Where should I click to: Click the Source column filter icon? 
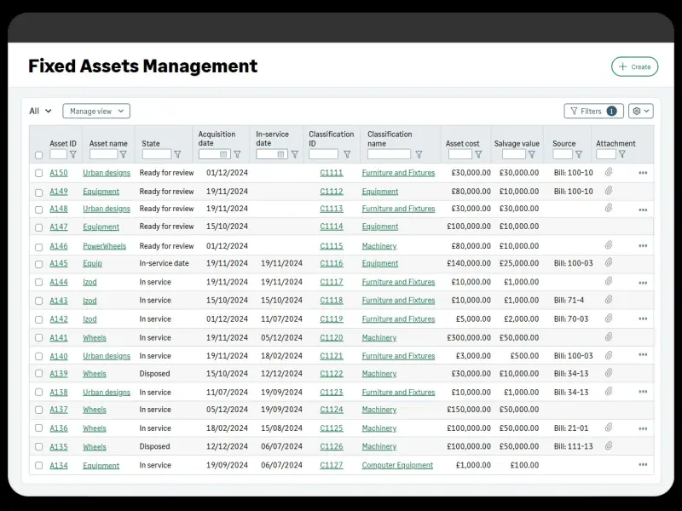(x=579, y=155)
